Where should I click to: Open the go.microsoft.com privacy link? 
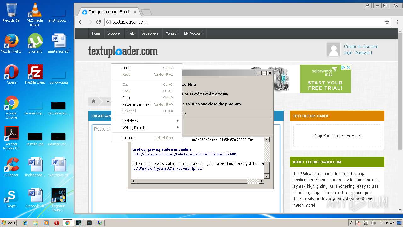click(185, 154)
